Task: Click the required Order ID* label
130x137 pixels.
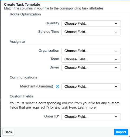Action: 52,116
